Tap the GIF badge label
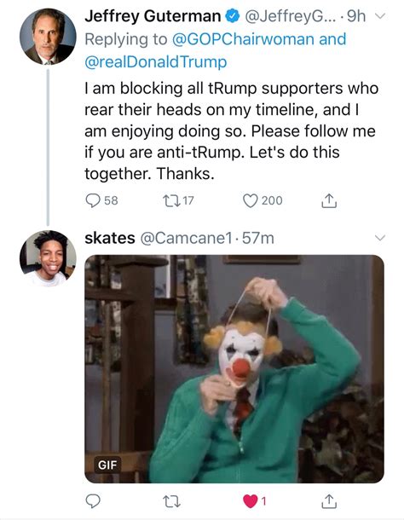This screenshot has height=520, width=404. 107,465
